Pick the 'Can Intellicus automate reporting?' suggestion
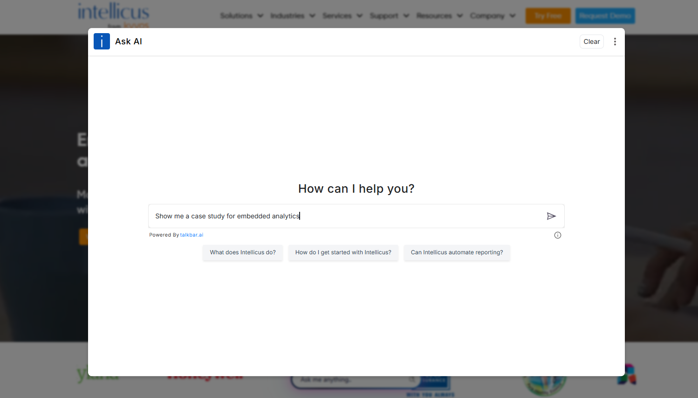This screenshot has width=698, height=398. (457, 252)
